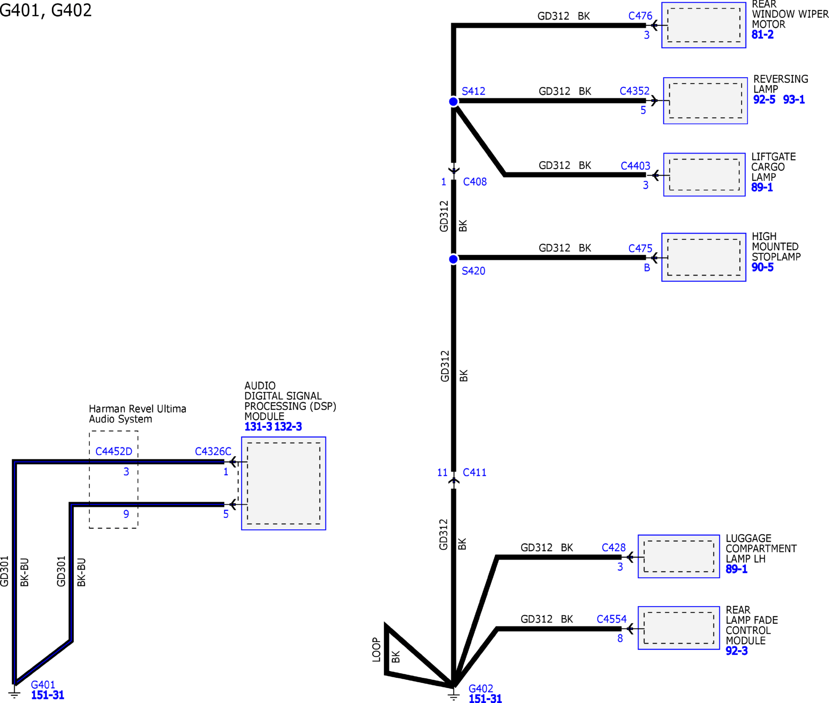Click connector label C428
829x703 pixels.
(x=614, y=547)
